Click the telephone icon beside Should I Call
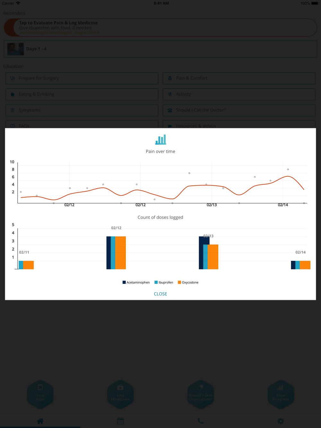 pyautogui.click(x=170, y=110)
